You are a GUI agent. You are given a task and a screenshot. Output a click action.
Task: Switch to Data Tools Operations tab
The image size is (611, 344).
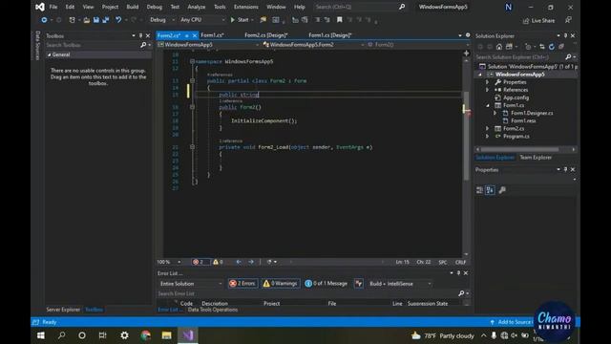click(213, 310)
